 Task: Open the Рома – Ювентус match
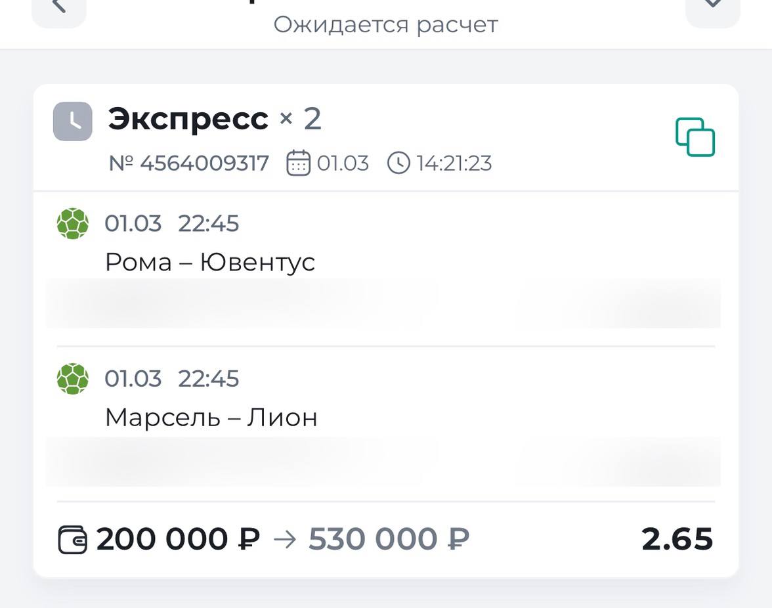[210, 263]
